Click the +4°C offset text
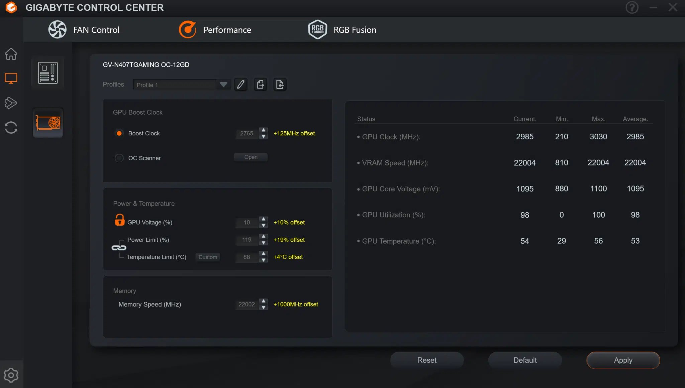 [288, 257]
